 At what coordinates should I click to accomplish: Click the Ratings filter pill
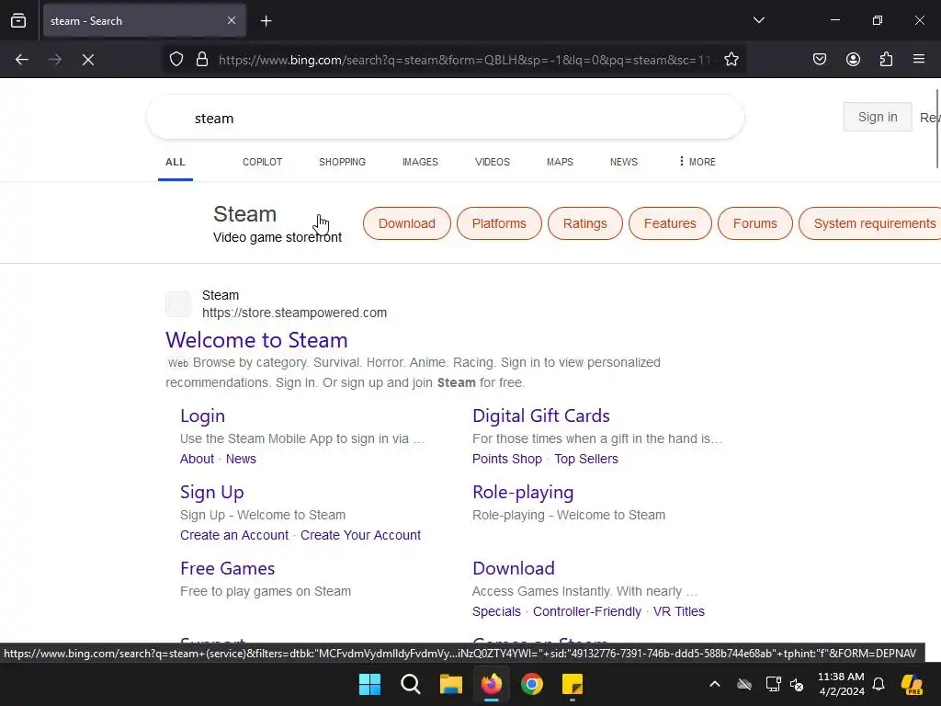pos(585,223)
